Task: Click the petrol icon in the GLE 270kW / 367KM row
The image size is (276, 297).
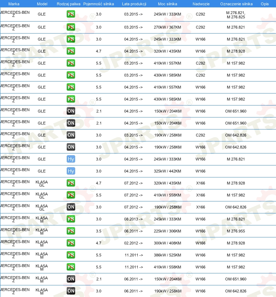Action: 71,27
